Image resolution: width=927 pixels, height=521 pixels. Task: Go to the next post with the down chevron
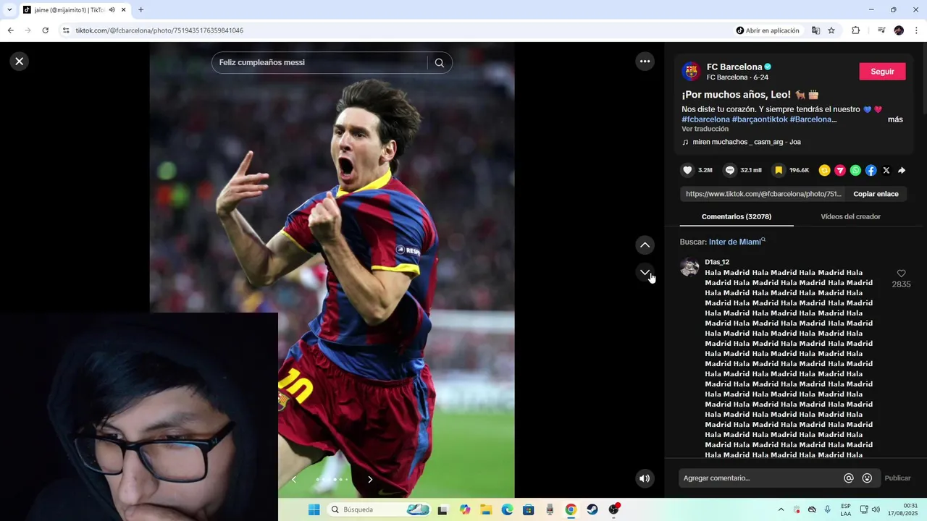tap(645, 272)
